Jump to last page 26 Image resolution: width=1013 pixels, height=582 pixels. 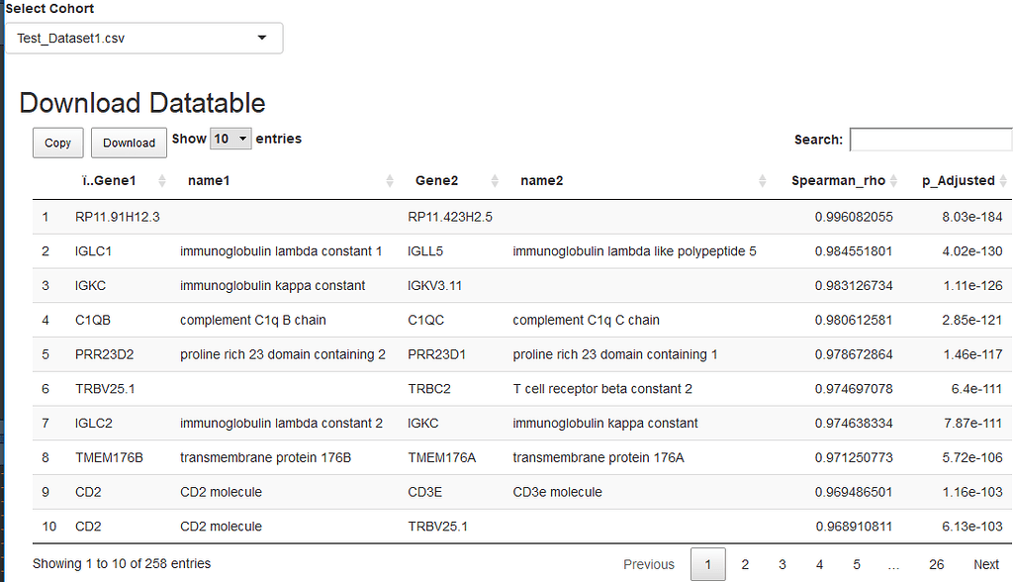[936, 564]
